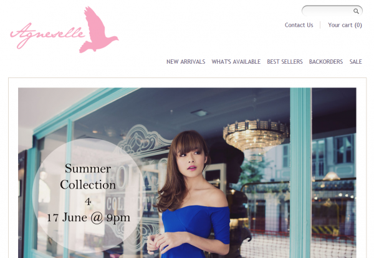
Task: Click the Summer Collection banner heading
Action: (x=88, y=176)
